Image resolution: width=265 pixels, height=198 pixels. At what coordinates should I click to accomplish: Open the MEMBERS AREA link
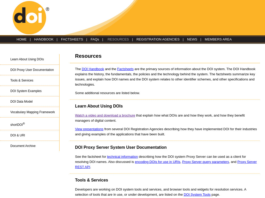[x=218, y=39]
